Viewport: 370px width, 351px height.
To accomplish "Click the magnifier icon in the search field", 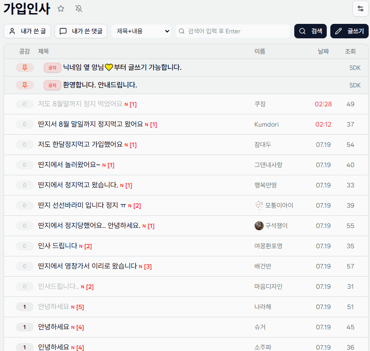I will pos(182,31).
